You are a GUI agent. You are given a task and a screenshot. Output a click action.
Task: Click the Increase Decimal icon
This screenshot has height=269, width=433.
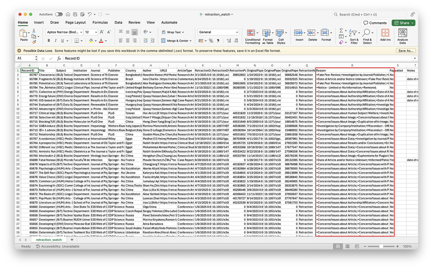[x=229, y=41]
